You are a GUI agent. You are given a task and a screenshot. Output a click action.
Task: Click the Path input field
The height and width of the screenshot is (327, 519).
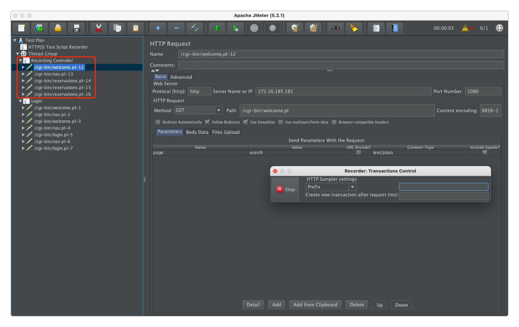[x=337, y=110]
